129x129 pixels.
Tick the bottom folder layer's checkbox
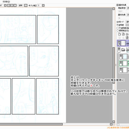121,71
